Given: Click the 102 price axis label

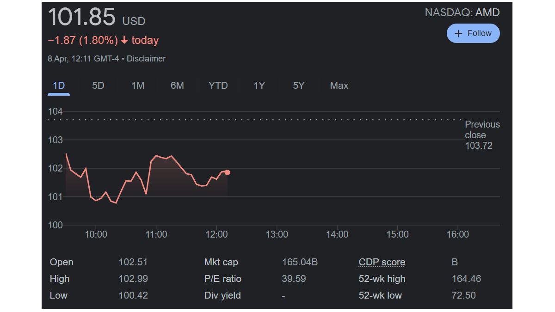Looking at the screenshot, I should 55,168.
